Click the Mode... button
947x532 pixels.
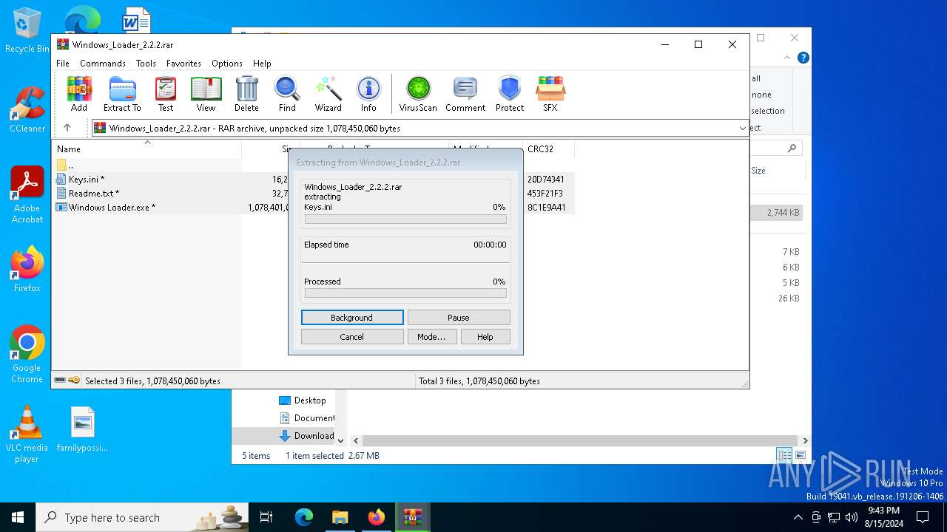431,337
